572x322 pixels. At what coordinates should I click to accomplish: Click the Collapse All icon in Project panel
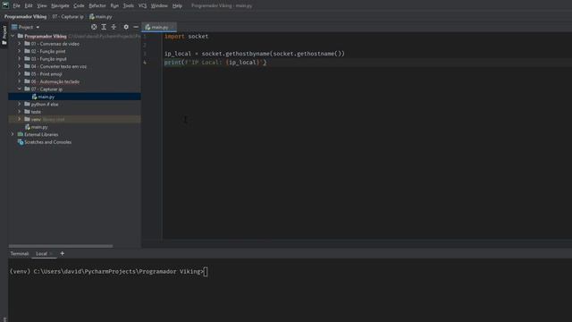pyautogui.click(x=114, y=27)
